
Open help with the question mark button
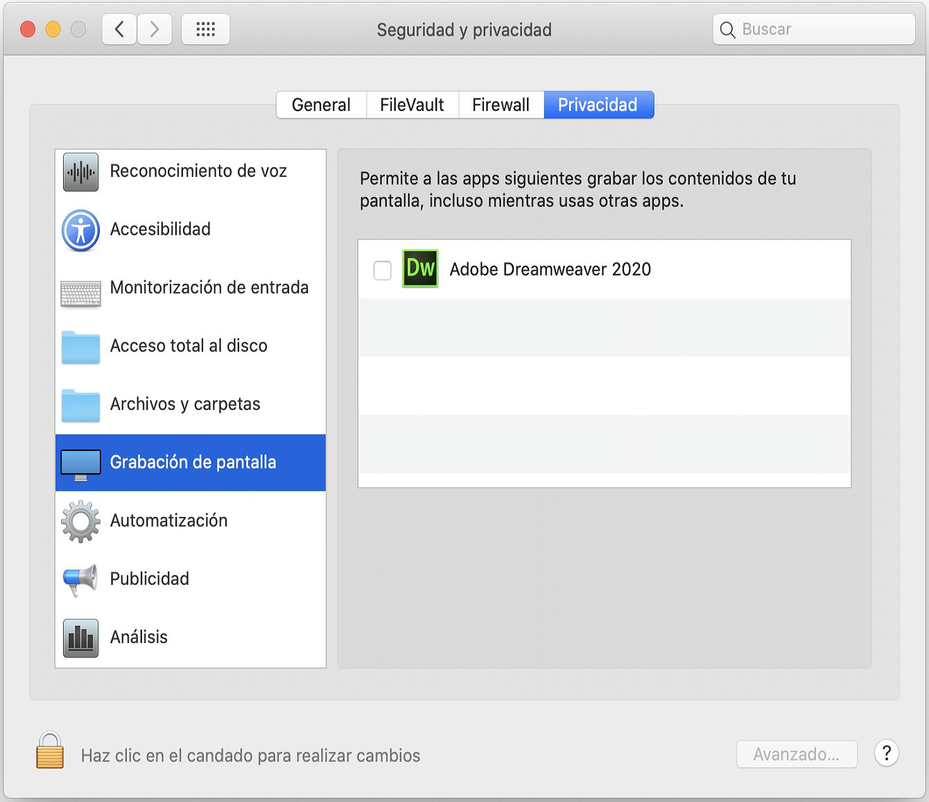click(886, 753)
